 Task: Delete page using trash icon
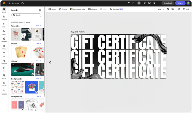coord(179,9)
